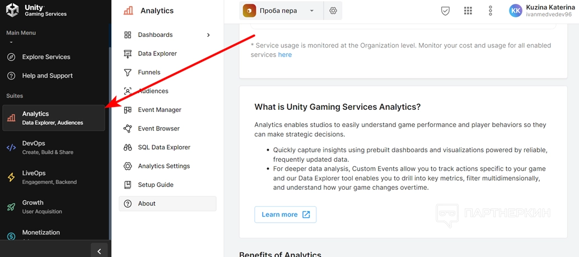Open the Проба пера project dropdown
Image resolution: width=579 pixels, height=257 pixels.
(281, 11)
